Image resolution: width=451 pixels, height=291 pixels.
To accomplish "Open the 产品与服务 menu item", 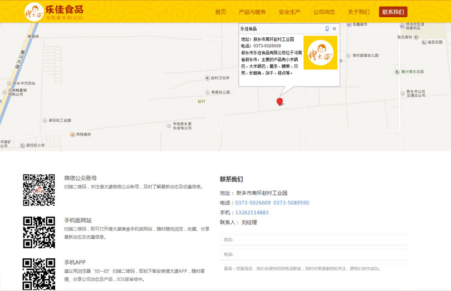I will click(x=252, y=12).
